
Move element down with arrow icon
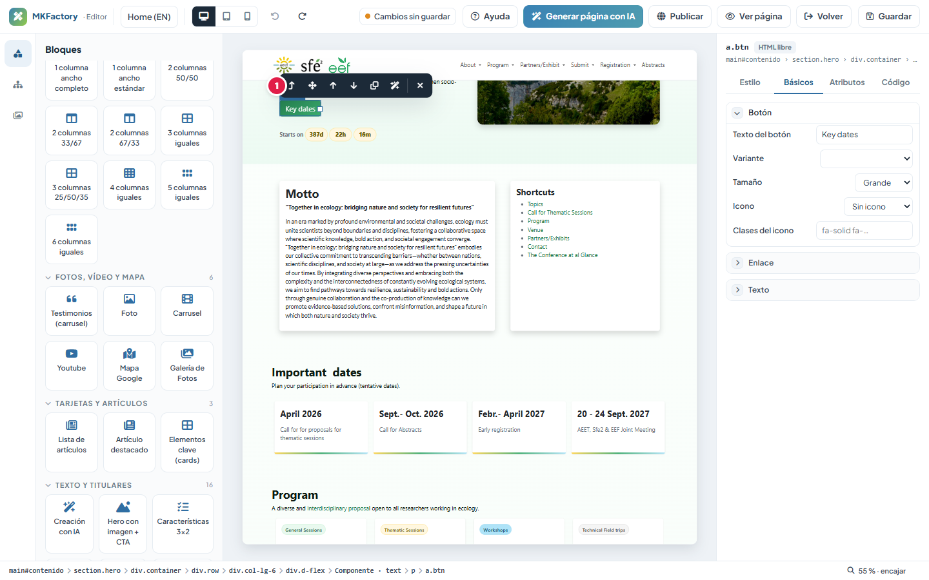(354, 86)
